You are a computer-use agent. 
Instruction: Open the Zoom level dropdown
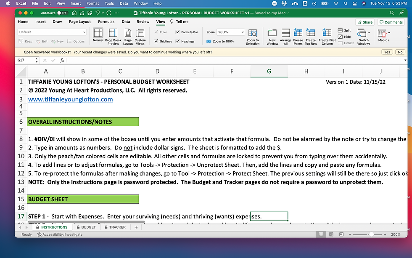(242, 31)
